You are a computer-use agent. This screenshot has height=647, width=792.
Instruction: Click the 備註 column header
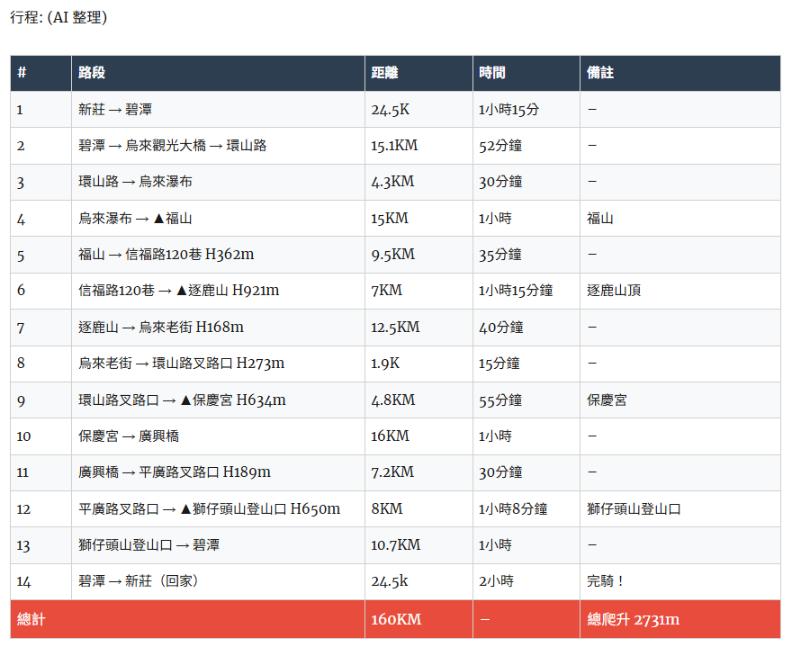600,73
